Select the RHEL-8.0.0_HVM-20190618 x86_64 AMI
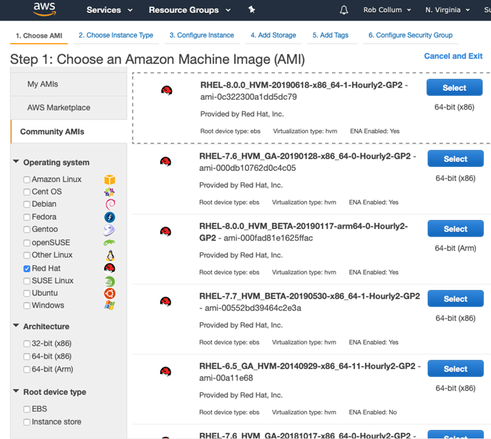This screenshot has height=439, width=491. pos(454,88)
